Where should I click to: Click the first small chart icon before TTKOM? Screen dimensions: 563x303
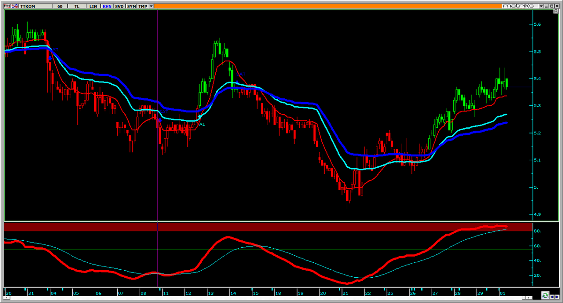8,7
